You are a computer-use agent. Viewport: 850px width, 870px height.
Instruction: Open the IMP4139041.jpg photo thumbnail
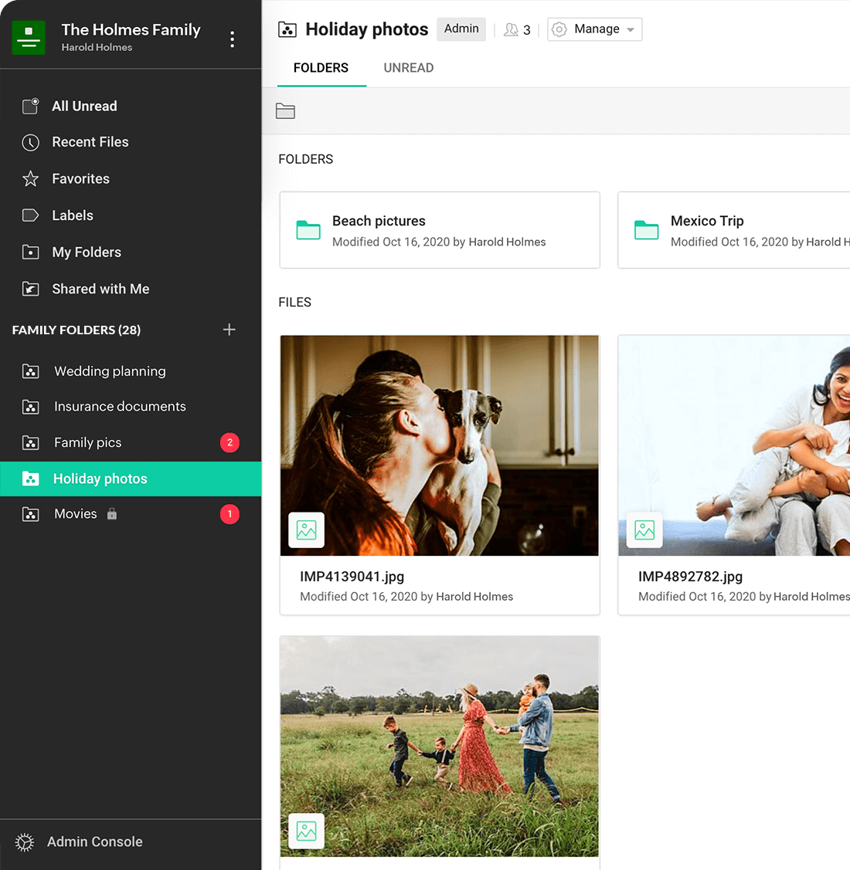click(439, 445)
